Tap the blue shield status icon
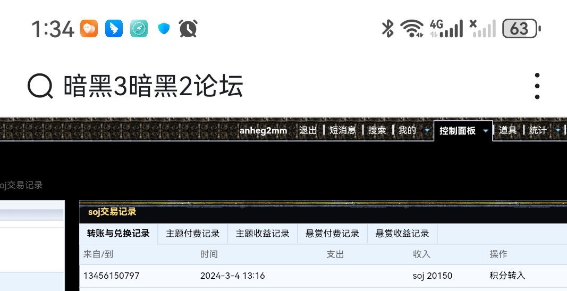The width and height of the screenshot is (567, 291). pyautogui.click(x=164, y=29)
